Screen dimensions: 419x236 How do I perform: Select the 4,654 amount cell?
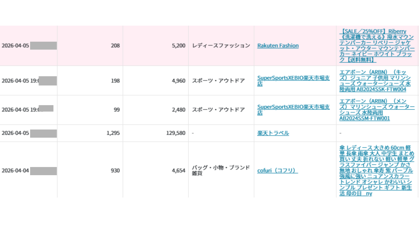(179, 170)
